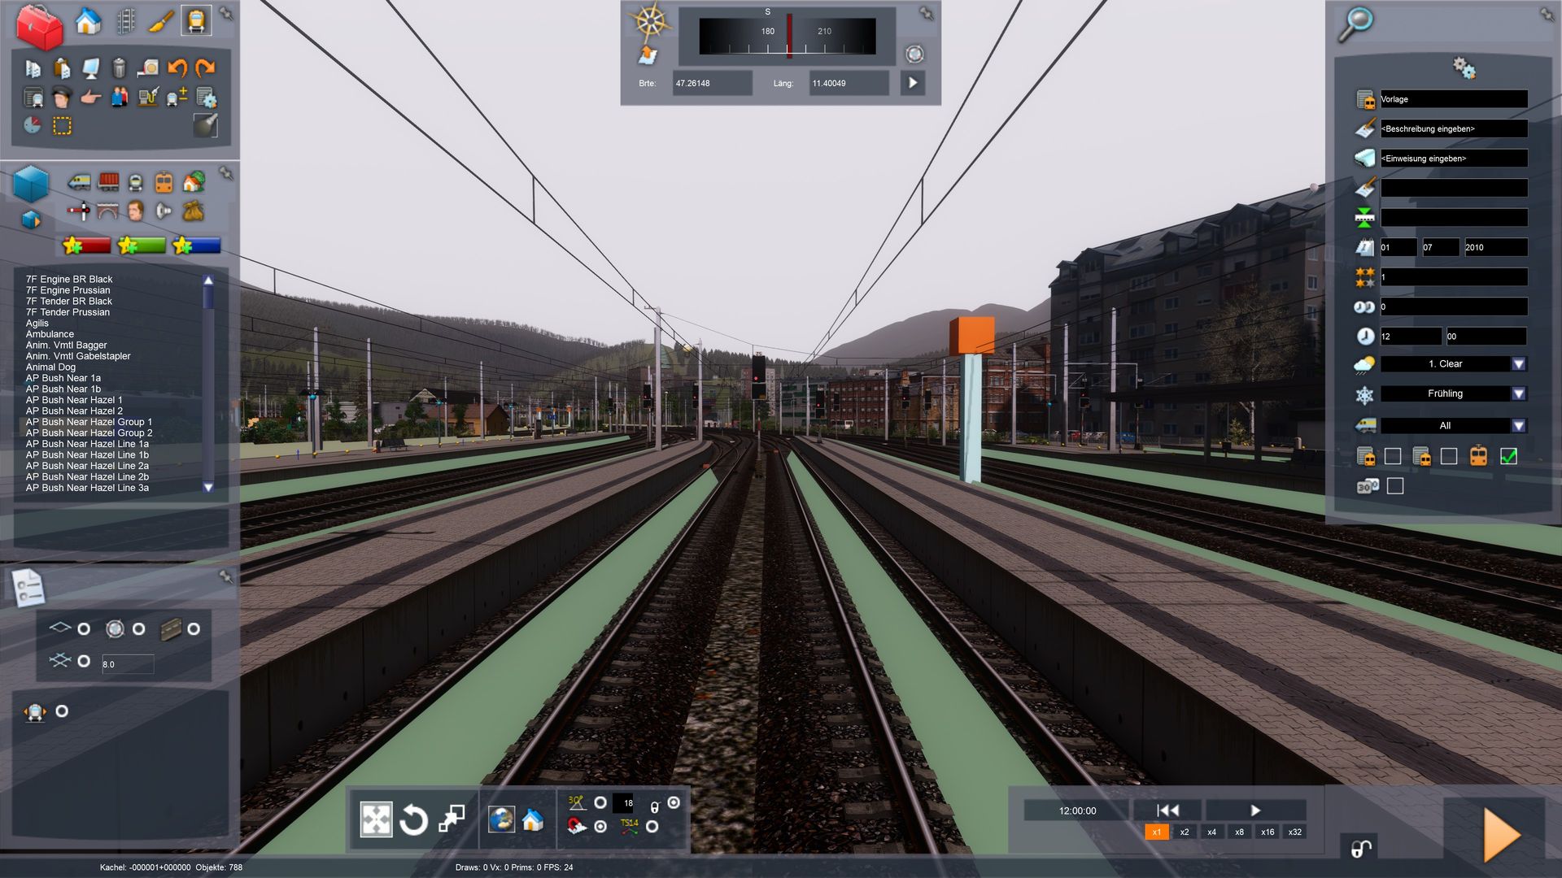The width and height of the screenshot is (1562, 878).
Task: Select AP Bush Near Hazel 1 list entry
Action: (74, 400)
